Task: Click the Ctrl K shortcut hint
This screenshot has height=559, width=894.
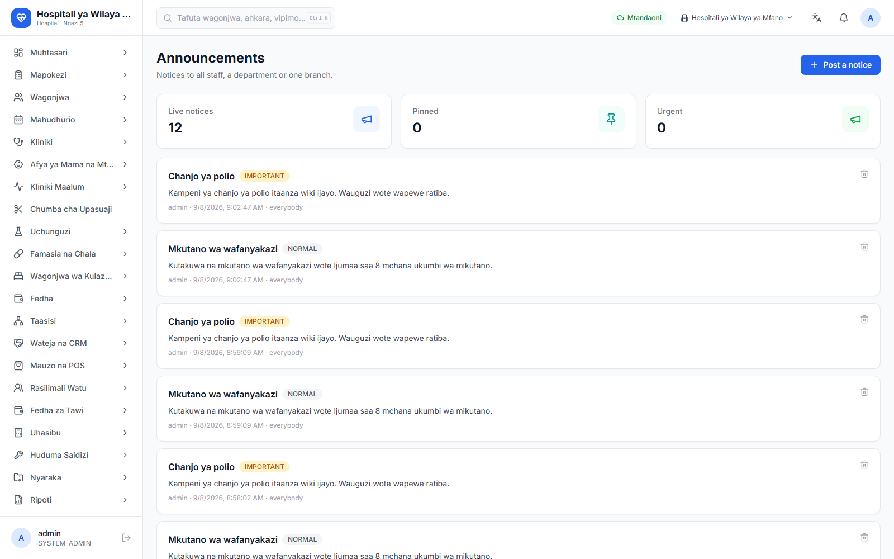Action: click(319, 18)
